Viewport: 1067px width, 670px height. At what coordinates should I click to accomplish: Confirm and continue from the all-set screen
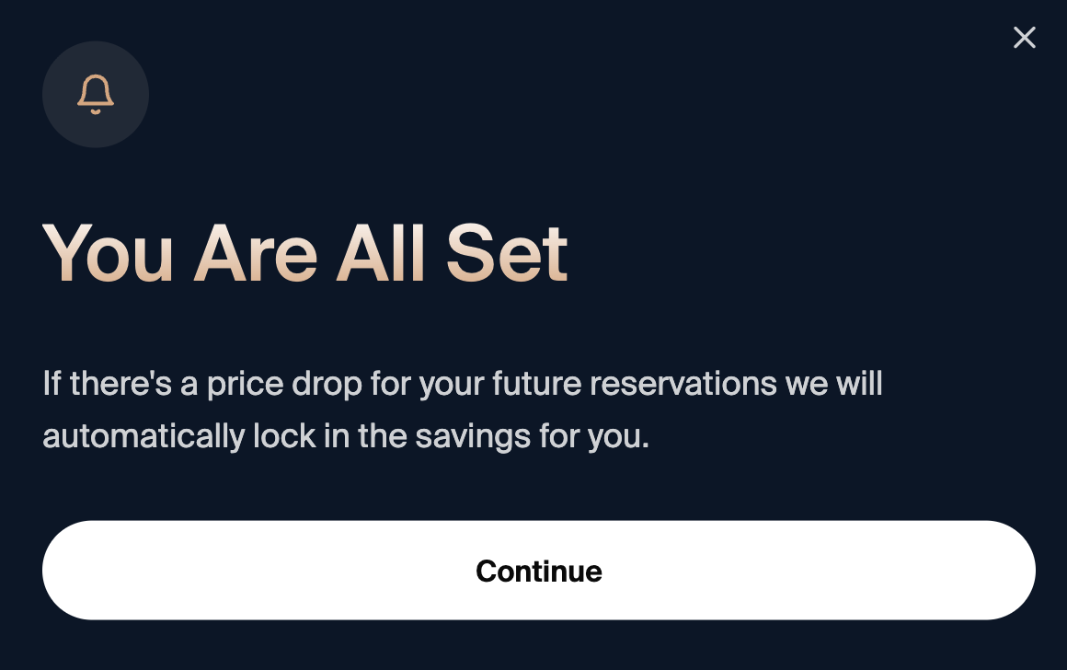click(538, 571)
